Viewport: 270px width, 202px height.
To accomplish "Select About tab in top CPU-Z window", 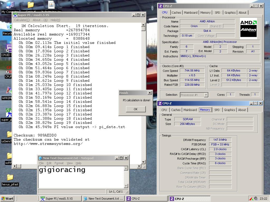I will click(x=243, y=13).
